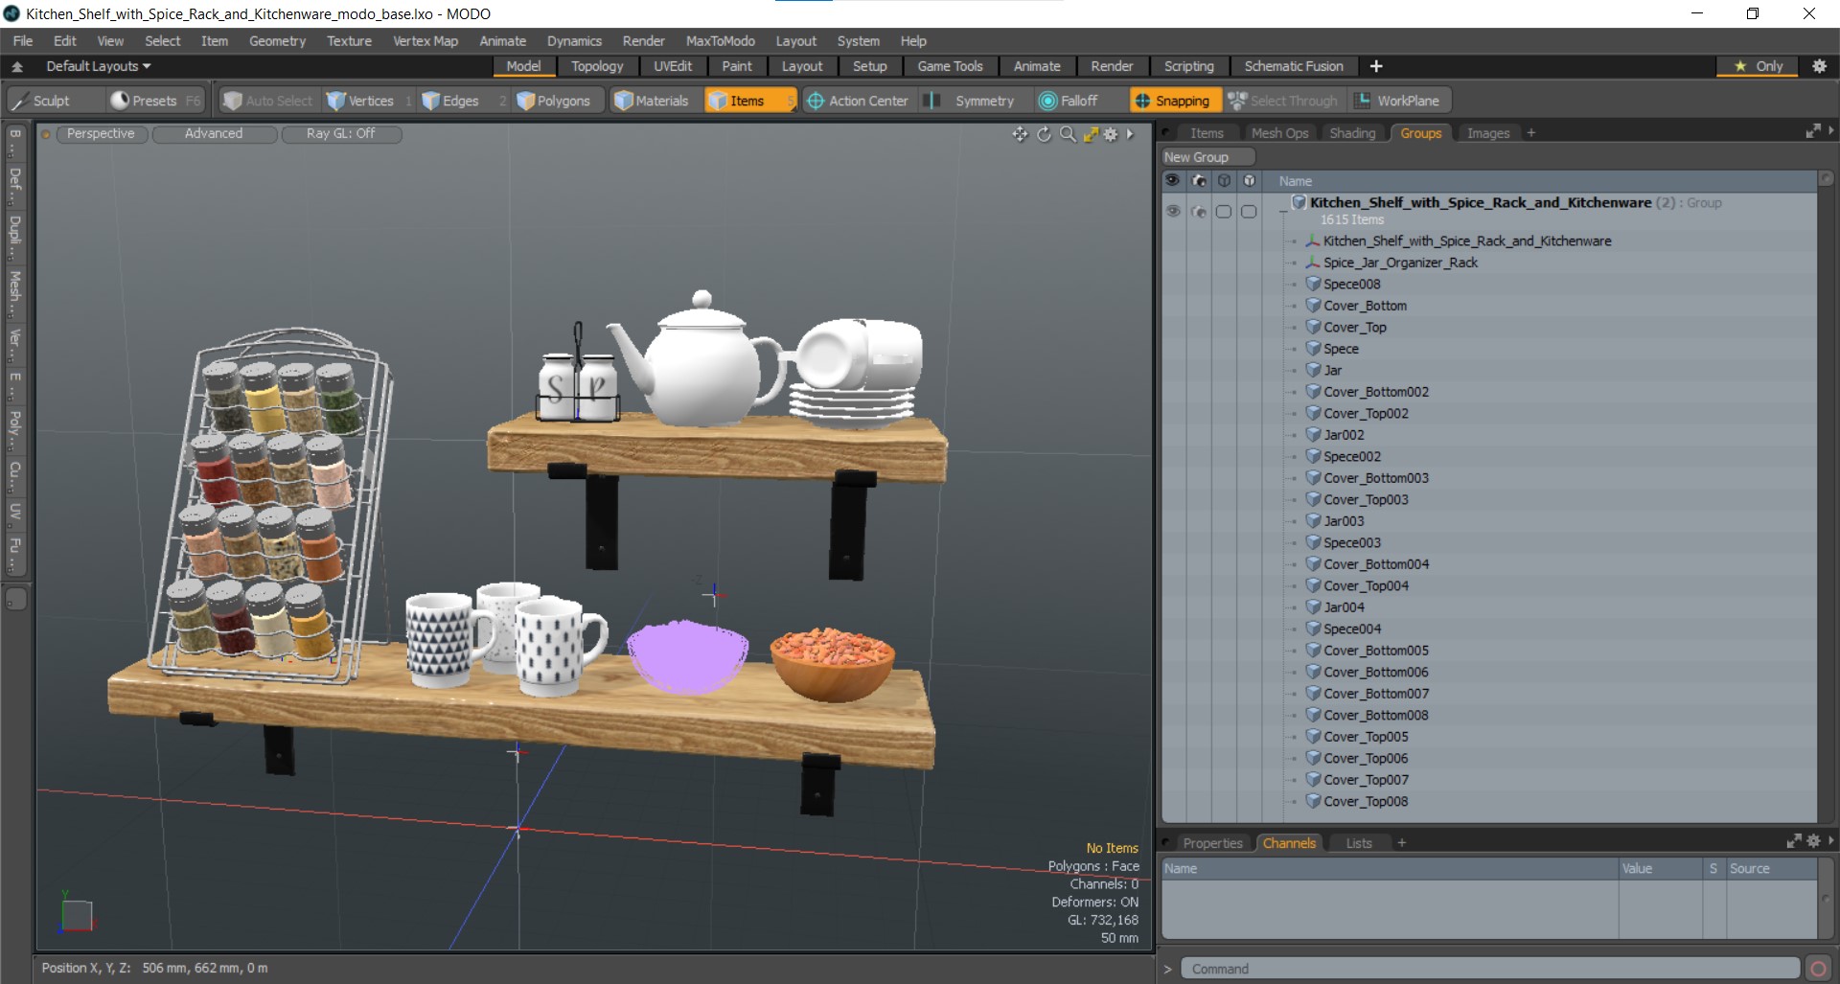This screenshot has height=984, width=1840.
Task: Toggle Only favorites star button
Action: click(x=1759, y=66)
